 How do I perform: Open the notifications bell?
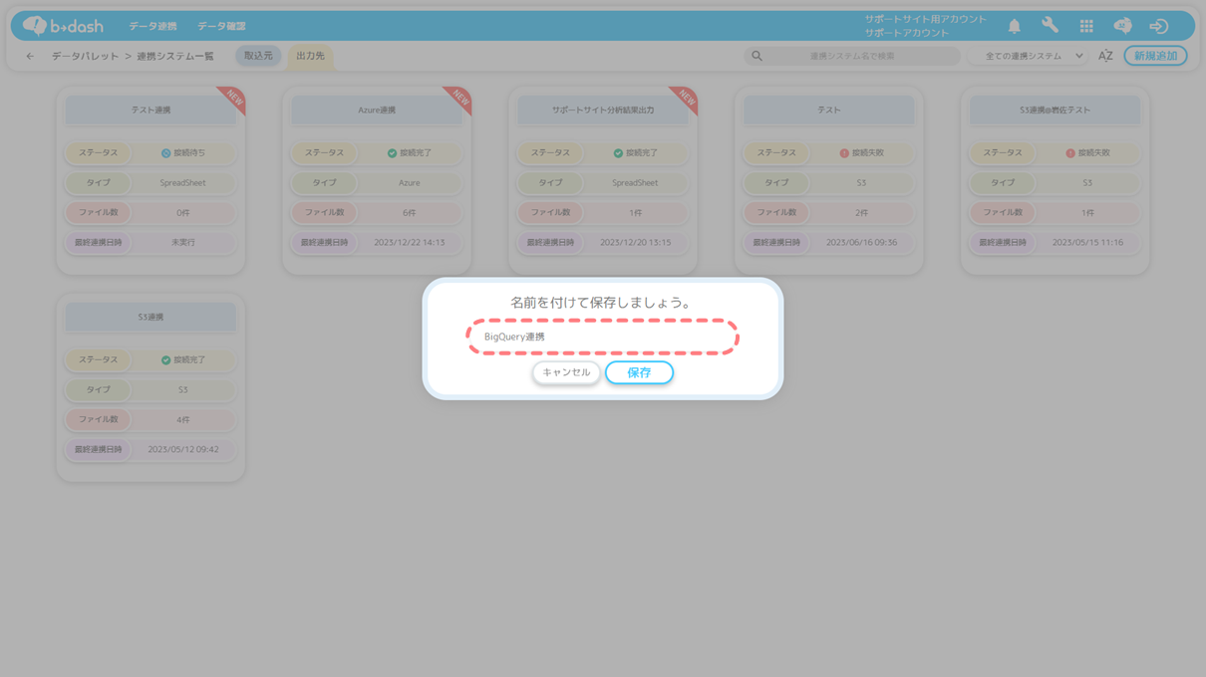tap(1014, 27)
